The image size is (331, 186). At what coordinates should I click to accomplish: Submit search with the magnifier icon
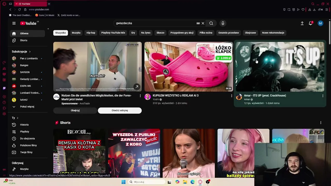tap(211, 23)
